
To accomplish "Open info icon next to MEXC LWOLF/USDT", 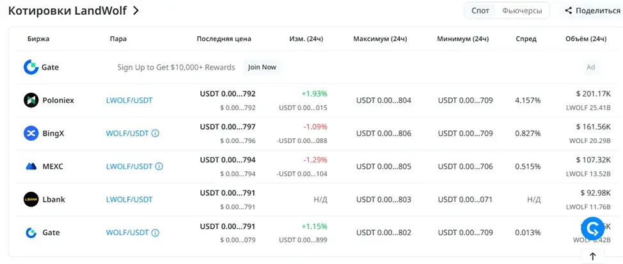I will coord(159,166).
